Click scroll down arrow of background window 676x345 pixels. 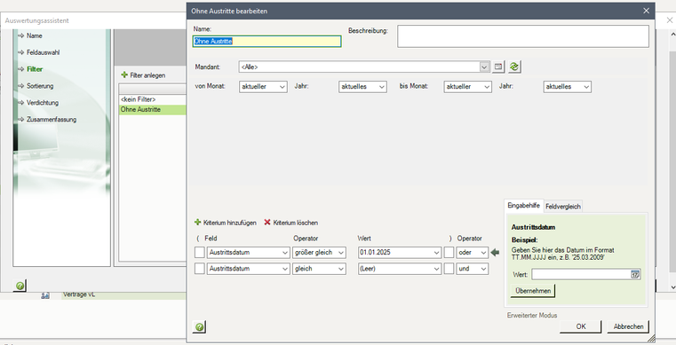click(x=673, y=287)
